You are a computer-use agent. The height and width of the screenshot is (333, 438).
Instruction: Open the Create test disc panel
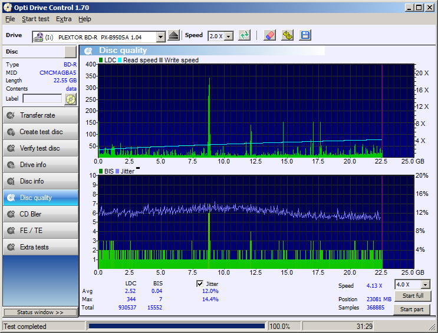41,132
